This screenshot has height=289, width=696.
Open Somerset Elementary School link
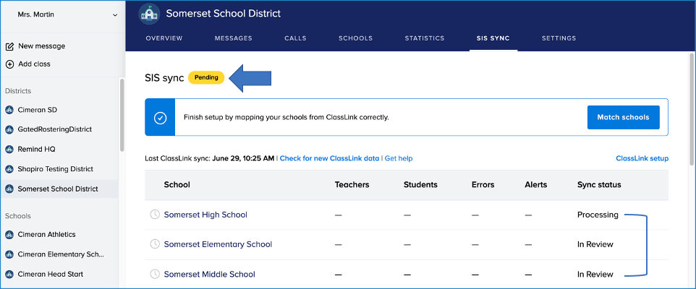218,244
